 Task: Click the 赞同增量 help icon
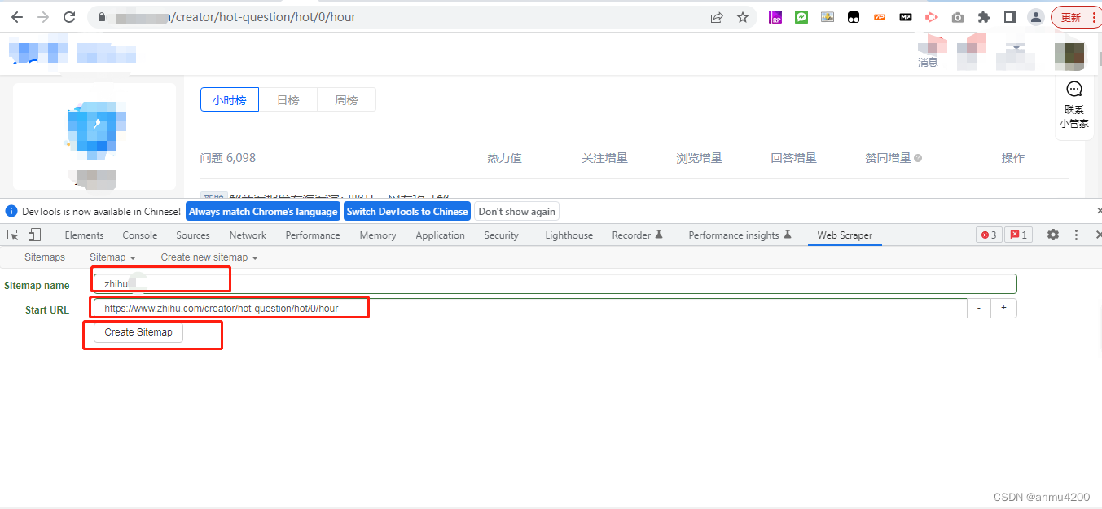918,158
